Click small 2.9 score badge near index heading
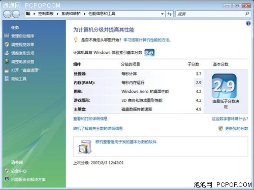The width and height of the screenshot is (254, 190). pyautogui.click(x=149, y=53)
